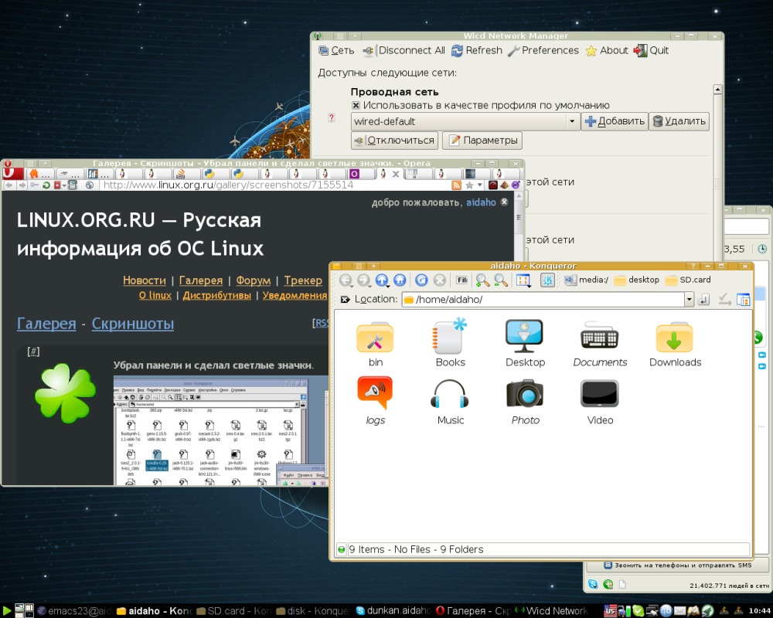Click Сеть menu in Wicd
773x618 pixels.
coord(336,50)
